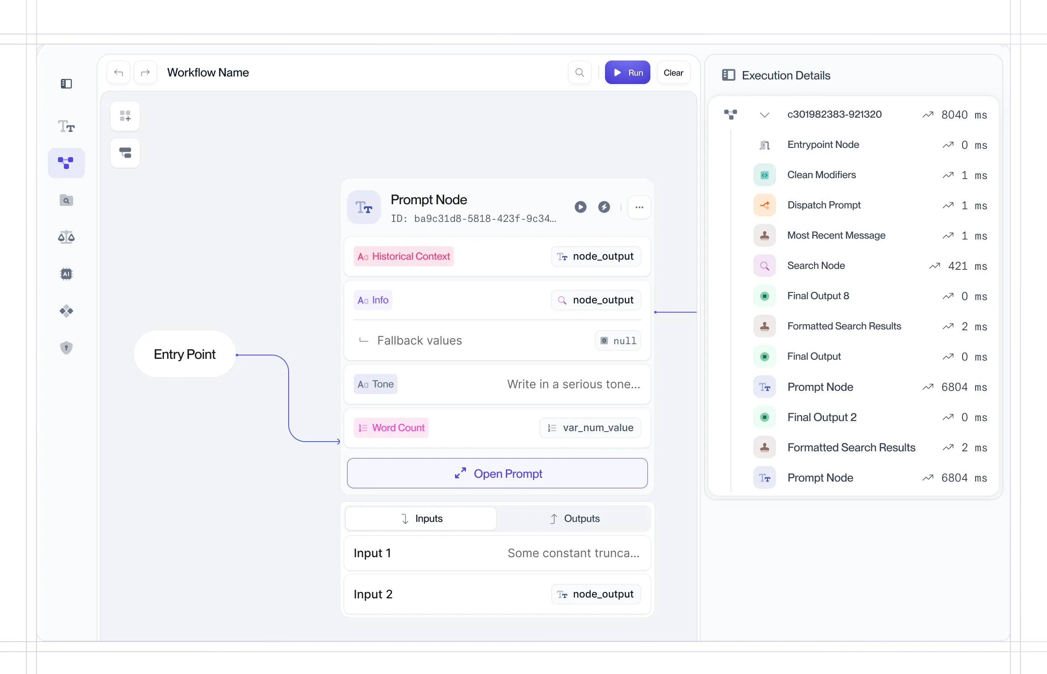Select the Inputs tab
The image size is (1047, 674).
point(421,519)
